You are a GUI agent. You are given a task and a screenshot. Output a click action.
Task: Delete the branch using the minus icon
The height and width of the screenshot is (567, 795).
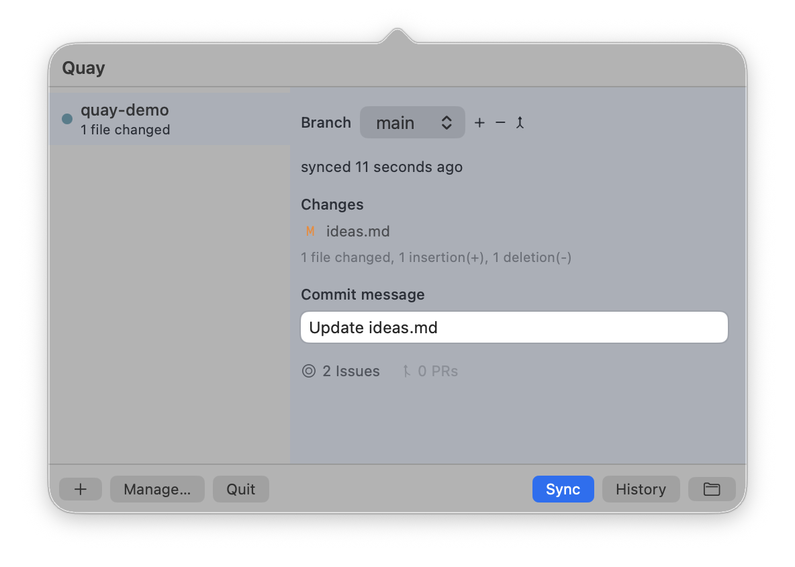[x=500, y=123]
